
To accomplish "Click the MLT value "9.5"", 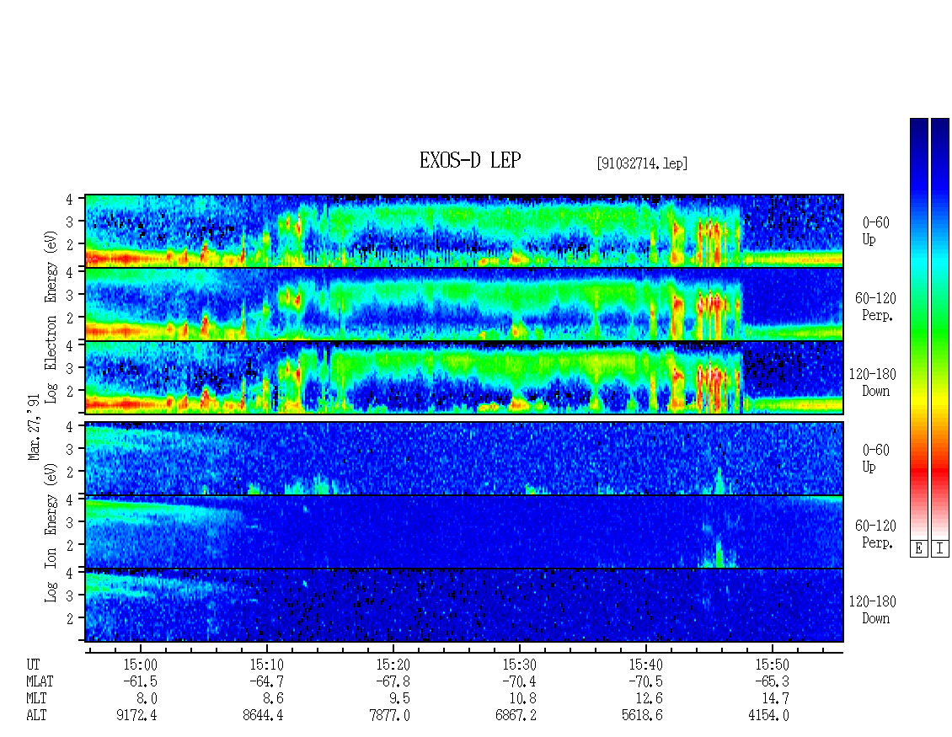I will (x=399, y=699).
